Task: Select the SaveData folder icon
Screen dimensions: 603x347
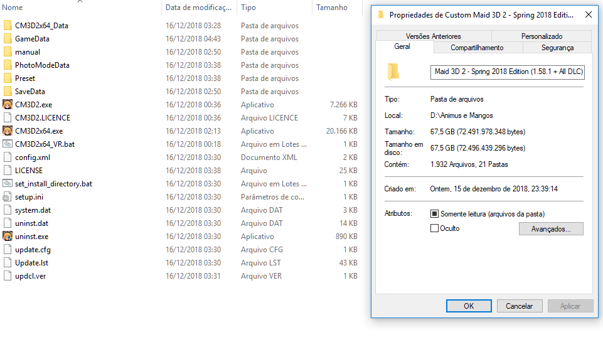Action: tap(8, 91)
